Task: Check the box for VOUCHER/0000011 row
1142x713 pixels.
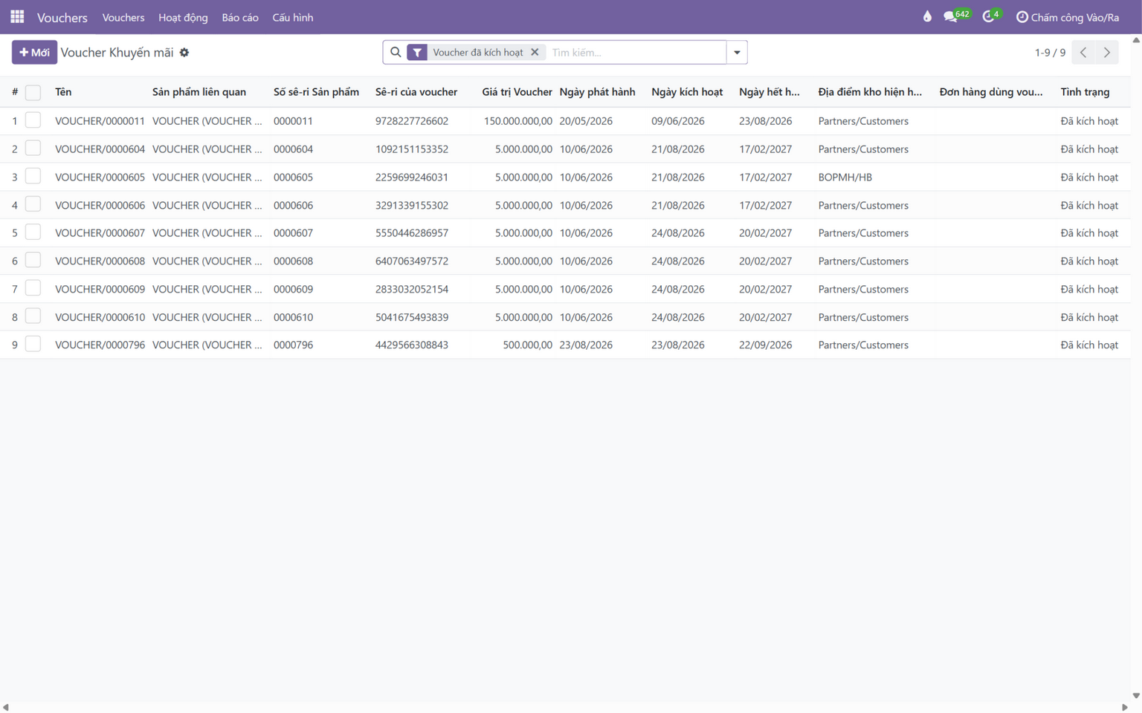Action: click(33, 120)
